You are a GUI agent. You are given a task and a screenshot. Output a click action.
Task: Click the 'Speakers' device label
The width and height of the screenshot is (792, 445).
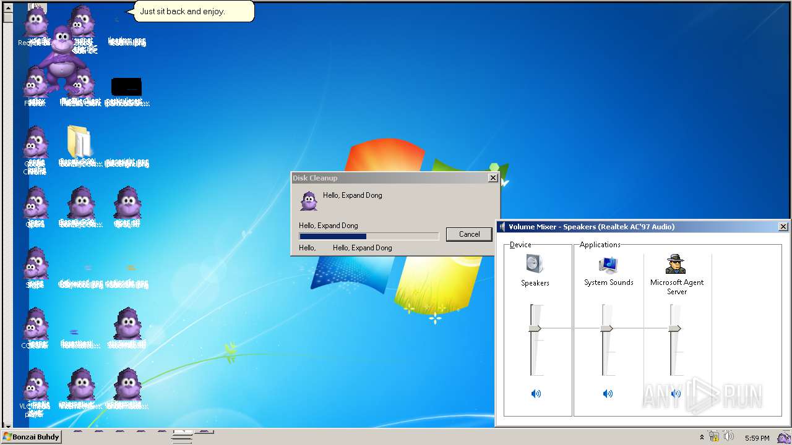click(535, 283)
